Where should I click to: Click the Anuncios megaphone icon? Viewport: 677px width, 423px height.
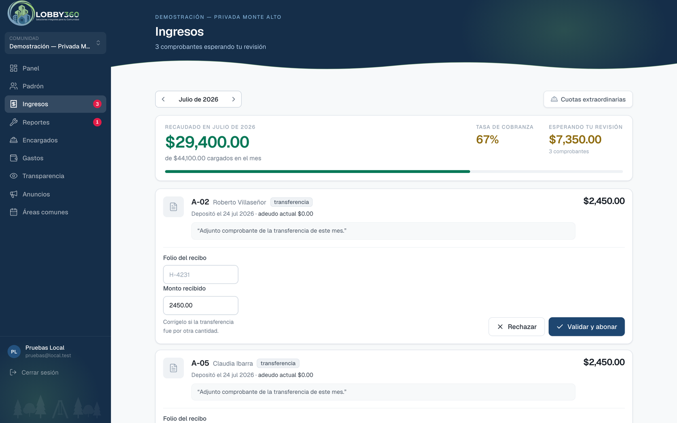point(14,194)
